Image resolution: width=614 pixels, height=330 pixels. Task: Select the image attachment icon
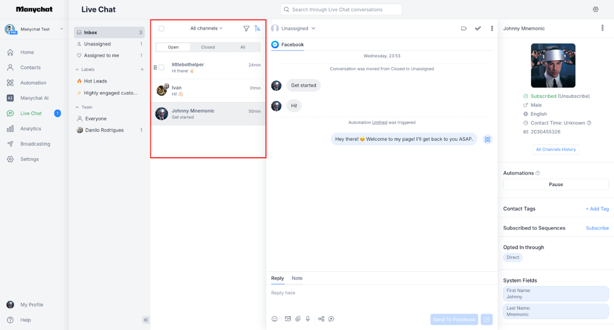point(288,319)
